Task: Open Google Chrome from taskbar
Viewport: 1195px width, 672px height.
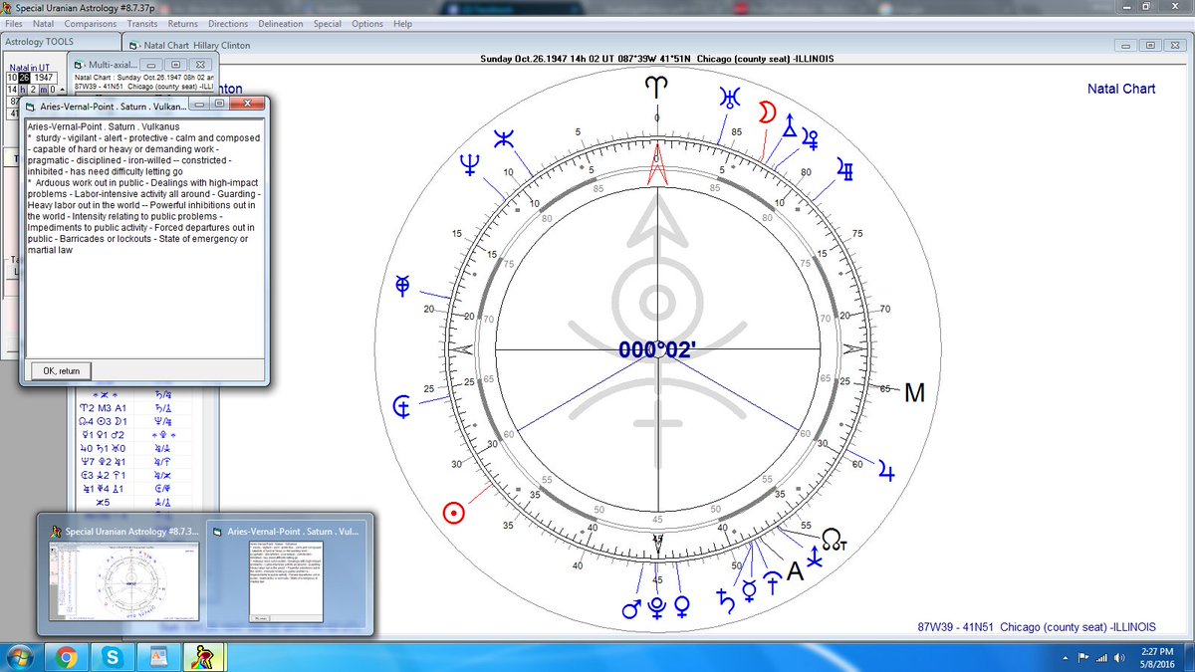Action: (67, 657)
